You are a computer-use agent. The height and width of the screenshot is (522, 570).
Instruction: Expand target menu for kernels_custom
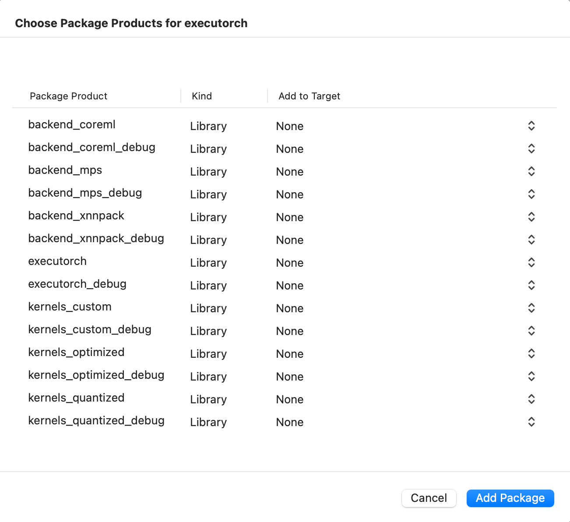531,308
